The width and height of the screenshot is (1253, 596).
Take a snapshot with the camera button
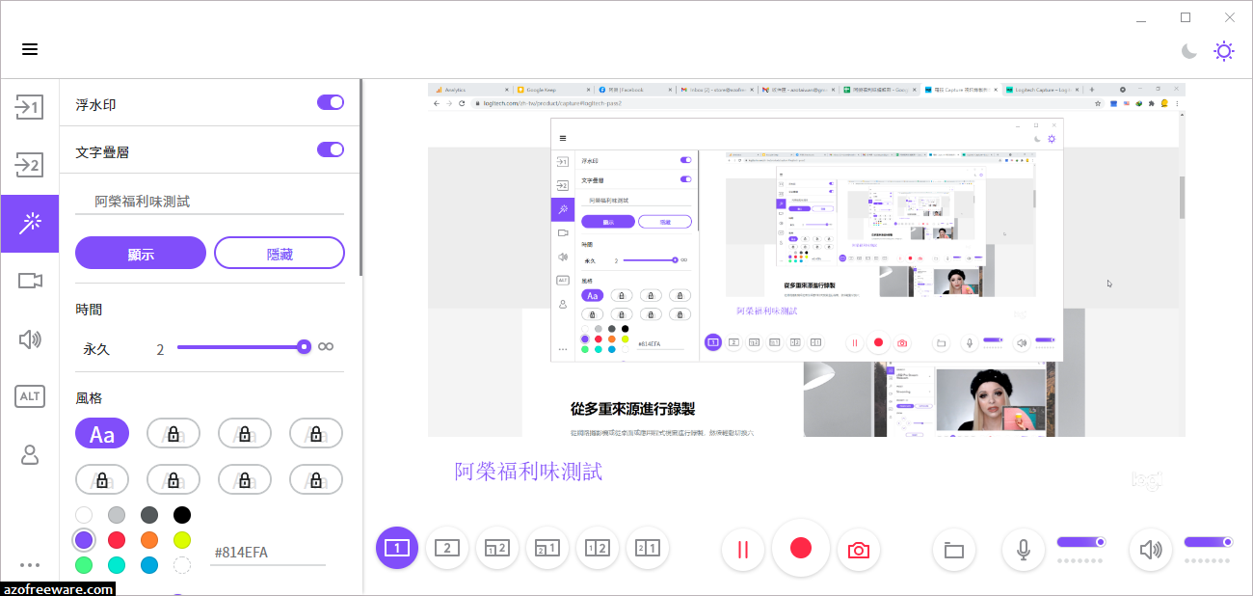tap(858, 548)
